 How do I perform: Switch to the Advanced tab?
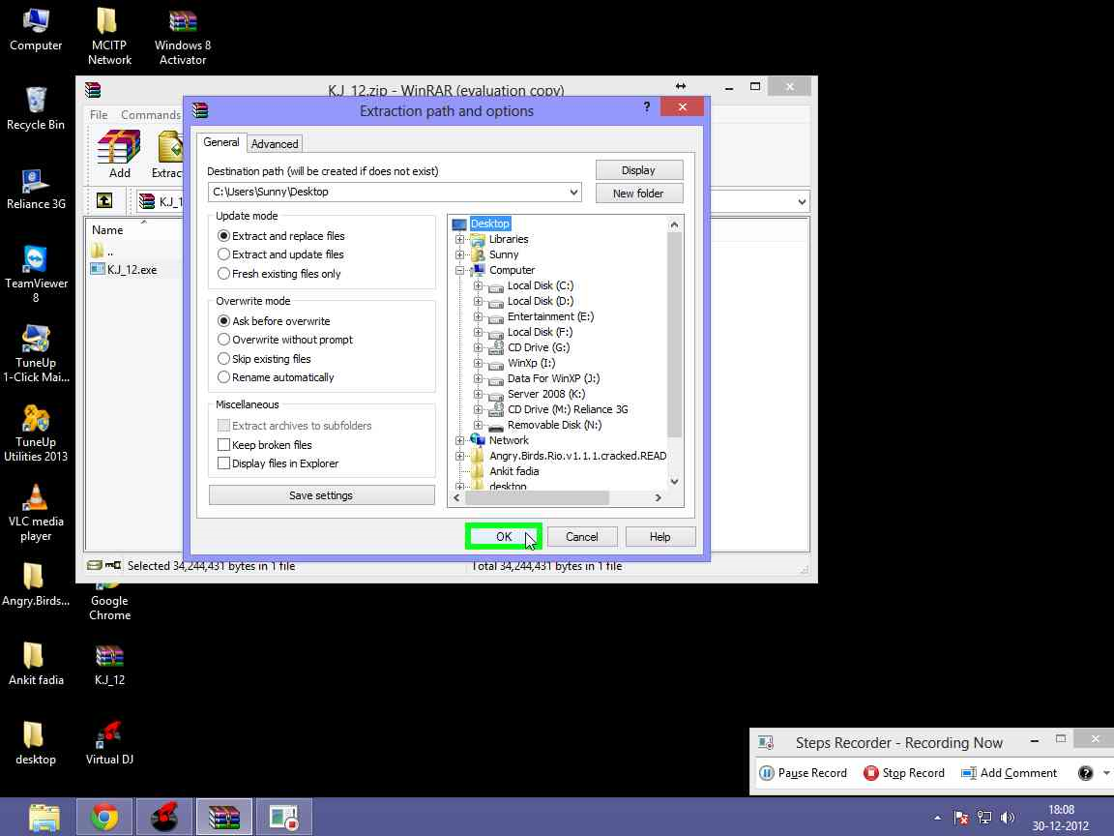pyautogui.click(x=275, y=143)
